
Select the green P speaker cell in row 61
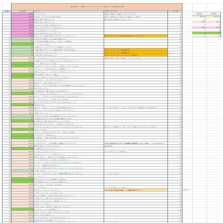click(x=23, y=179)
